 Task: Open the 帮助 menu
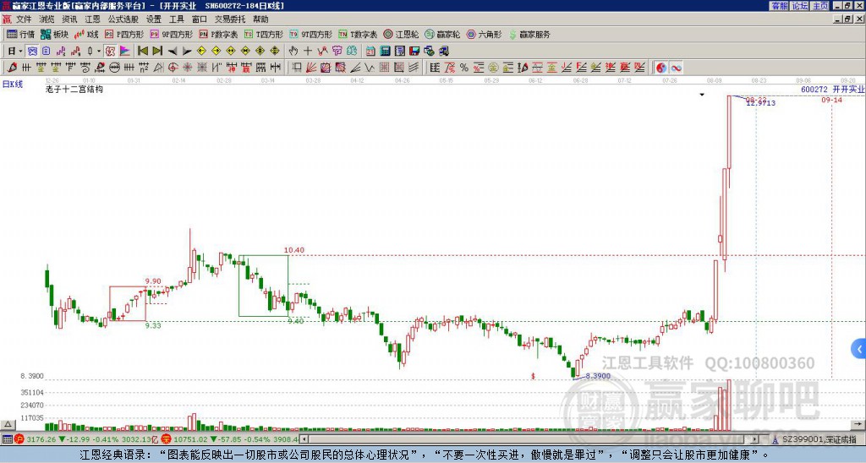(260, 19)
